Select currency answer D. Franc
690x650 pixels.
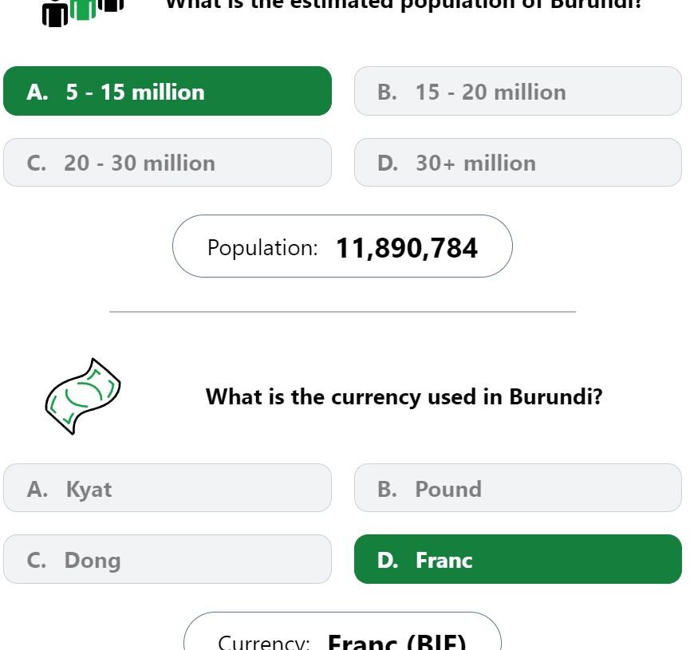[518, 559]
